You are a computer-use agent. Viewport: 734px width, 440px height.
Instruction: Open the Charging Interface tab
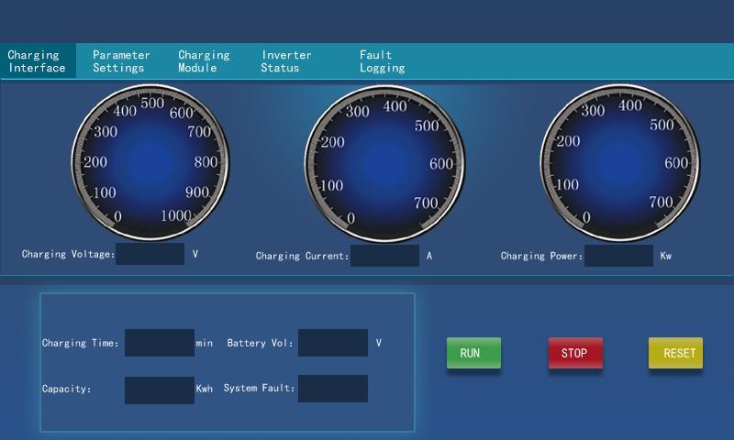point(38,61)
